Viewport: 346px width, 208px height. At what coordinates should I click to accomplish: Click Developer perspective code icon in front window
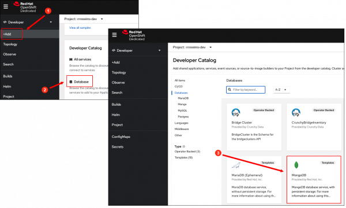(114, 51)
